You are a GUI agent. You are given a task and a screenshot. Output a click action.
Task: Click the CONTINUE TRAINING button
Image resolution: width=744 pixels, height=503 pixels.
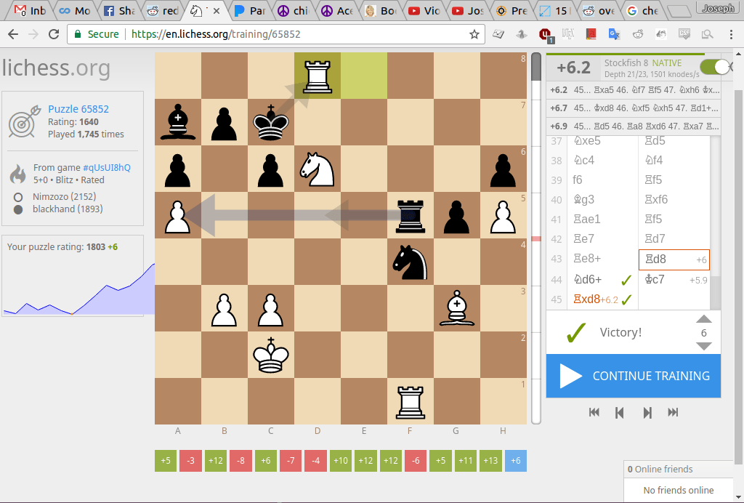coord(633,376)
